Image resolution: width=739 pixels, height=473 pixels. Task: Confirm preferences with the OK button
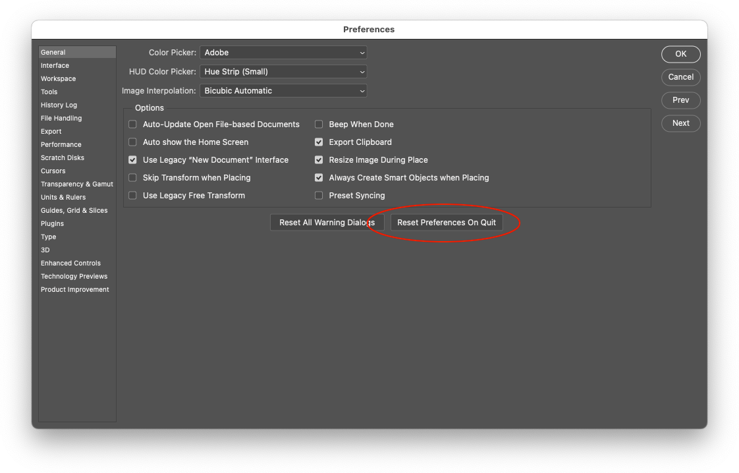680,54
